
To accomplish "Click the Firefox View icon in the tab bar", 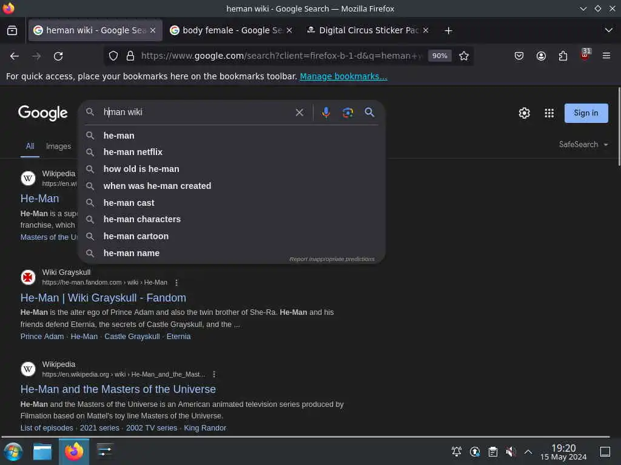I will click(12, 30).
